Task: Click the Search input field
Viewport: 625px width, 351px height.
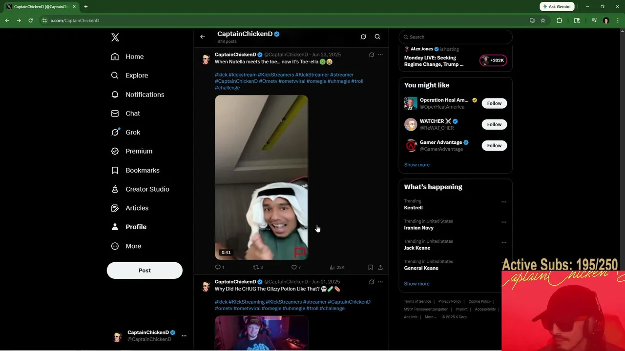Action: coord(456,37)
